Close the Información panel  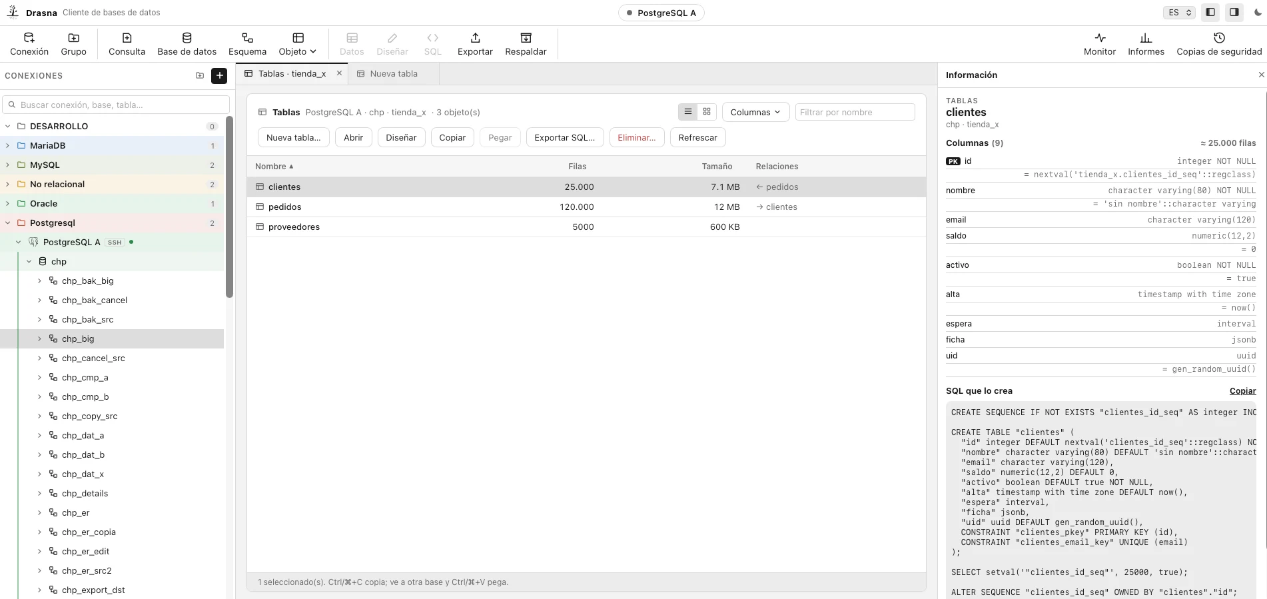click(x=1261, y=75)
